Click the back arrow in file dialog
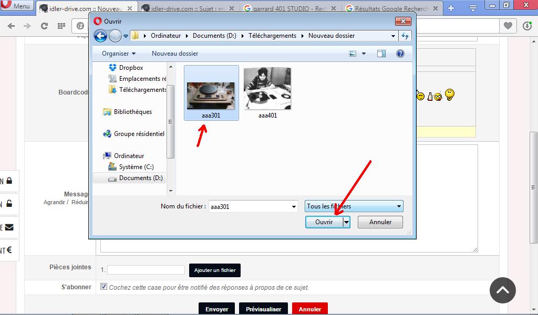 100,36
